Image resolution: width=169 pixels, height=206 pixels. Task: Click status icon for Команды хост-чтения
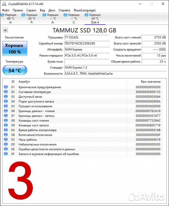click(6, 120)
